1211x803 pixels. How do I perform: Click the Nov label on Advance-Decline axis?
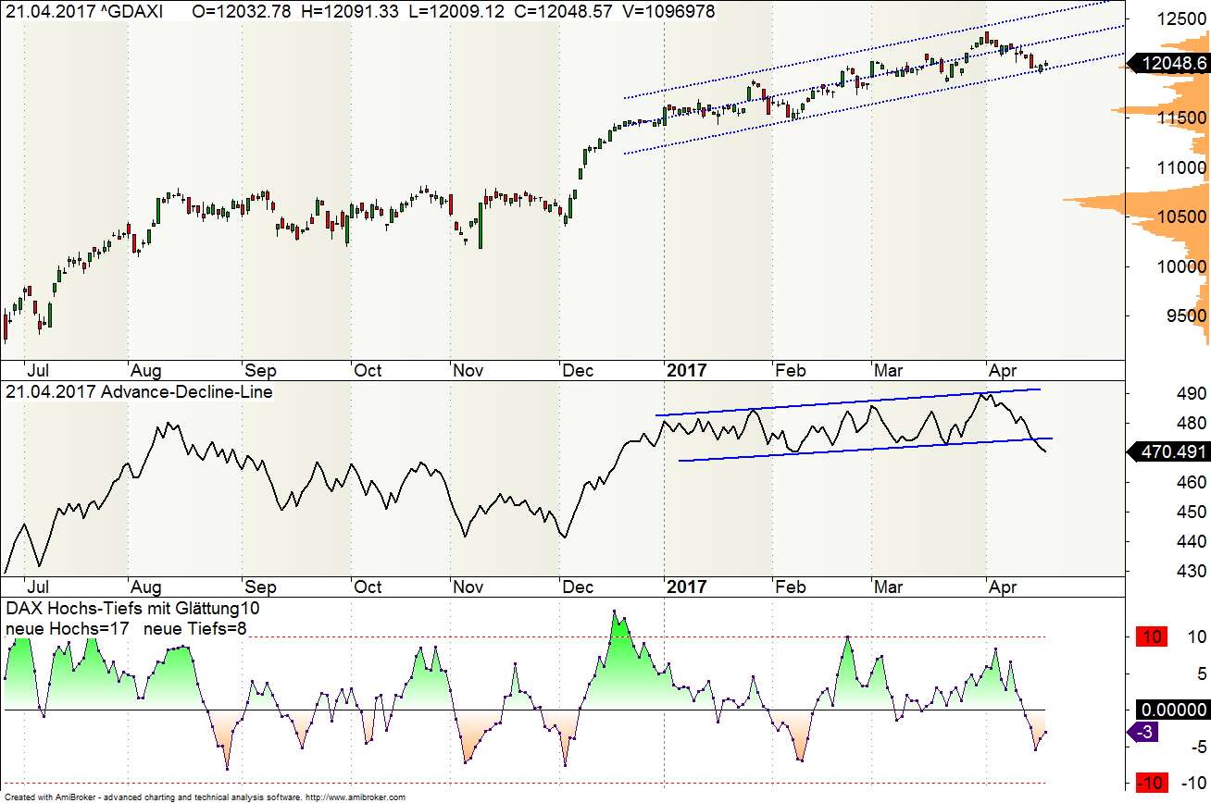coord(468,587)
